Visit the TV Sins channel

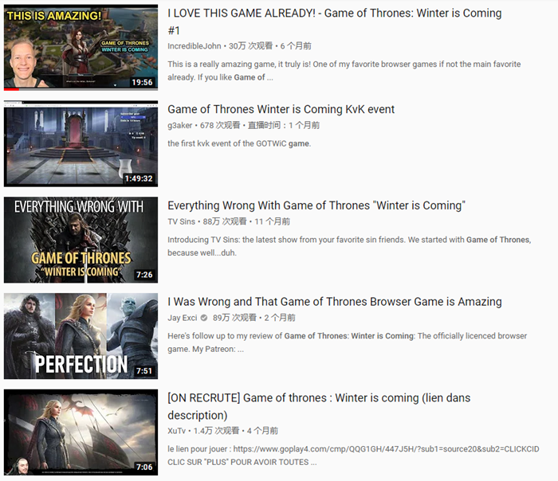pos(181,222)
